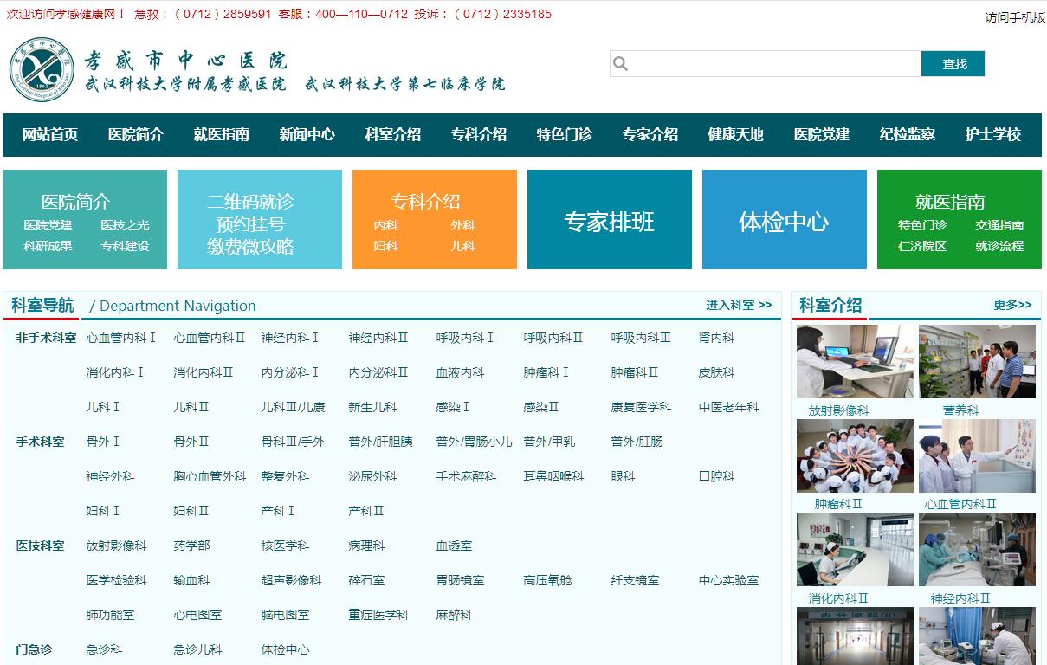Expand departments via 进入科室 >> link
Viewport: 1047px width, 665px height.
click(738, 305)
